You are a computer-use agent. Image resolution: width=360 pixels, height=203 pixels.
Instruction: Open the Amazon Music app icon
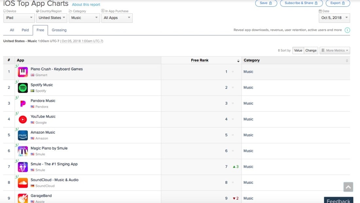23,135
